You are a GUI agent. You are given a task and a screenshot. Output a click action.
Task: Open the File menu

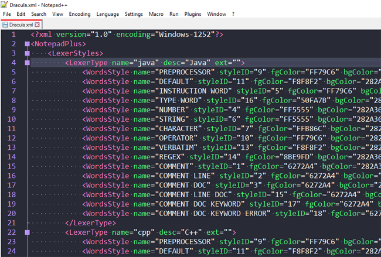(7, 13)
